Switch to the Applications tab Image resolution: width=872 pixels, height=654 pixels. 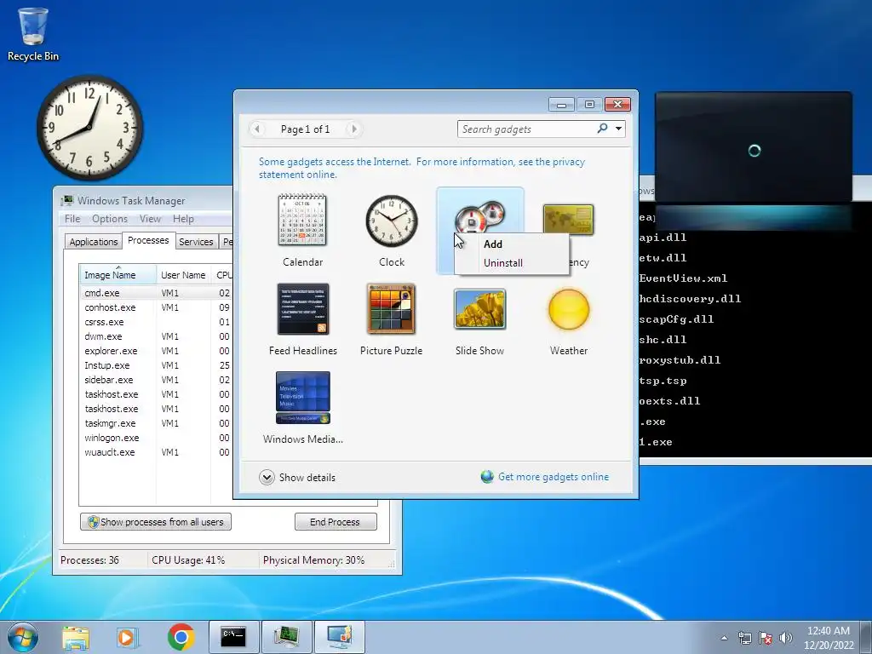click(x=94, y=241)
